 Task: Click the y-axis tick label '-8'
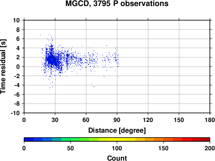[17, 104]
